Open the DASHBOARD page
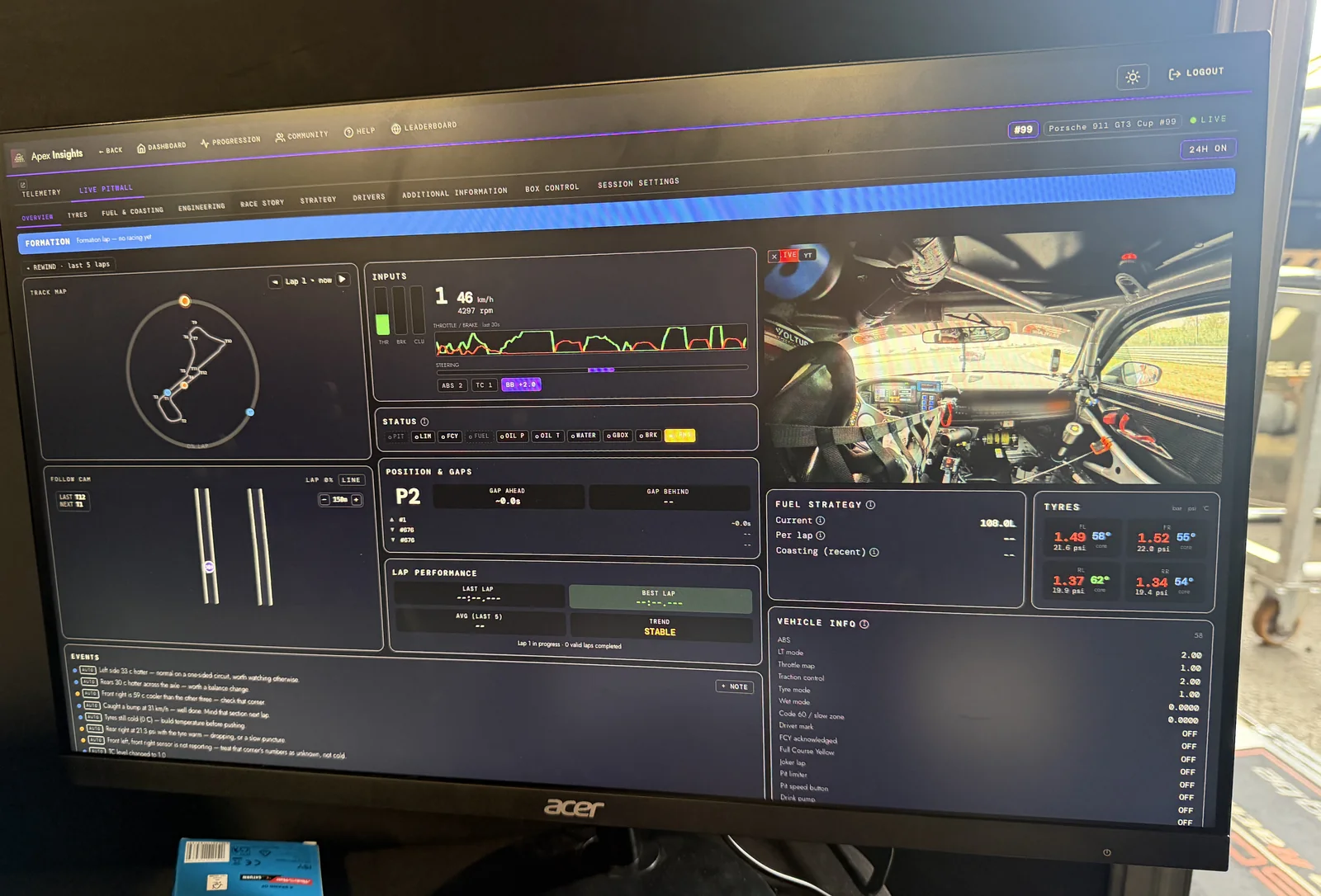 click(162, 147)
